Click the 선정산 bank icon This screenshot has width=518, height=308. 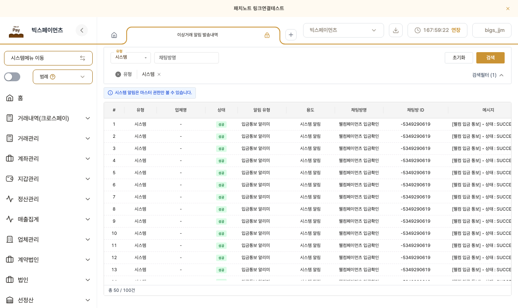10,300
